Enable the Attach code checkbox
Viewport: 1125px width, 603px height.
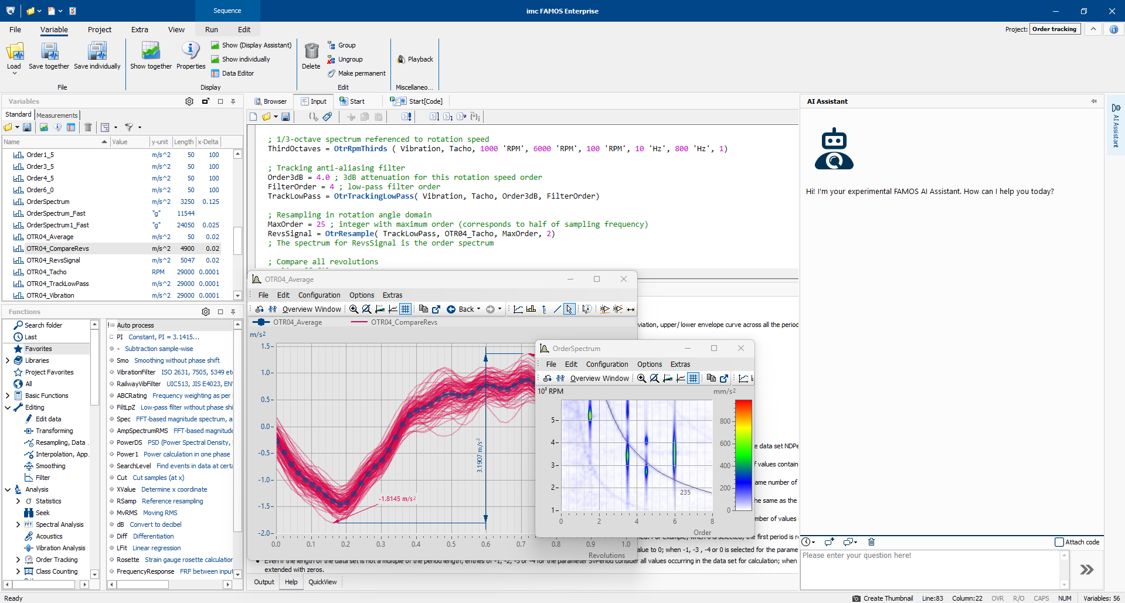click(1059, 542)
